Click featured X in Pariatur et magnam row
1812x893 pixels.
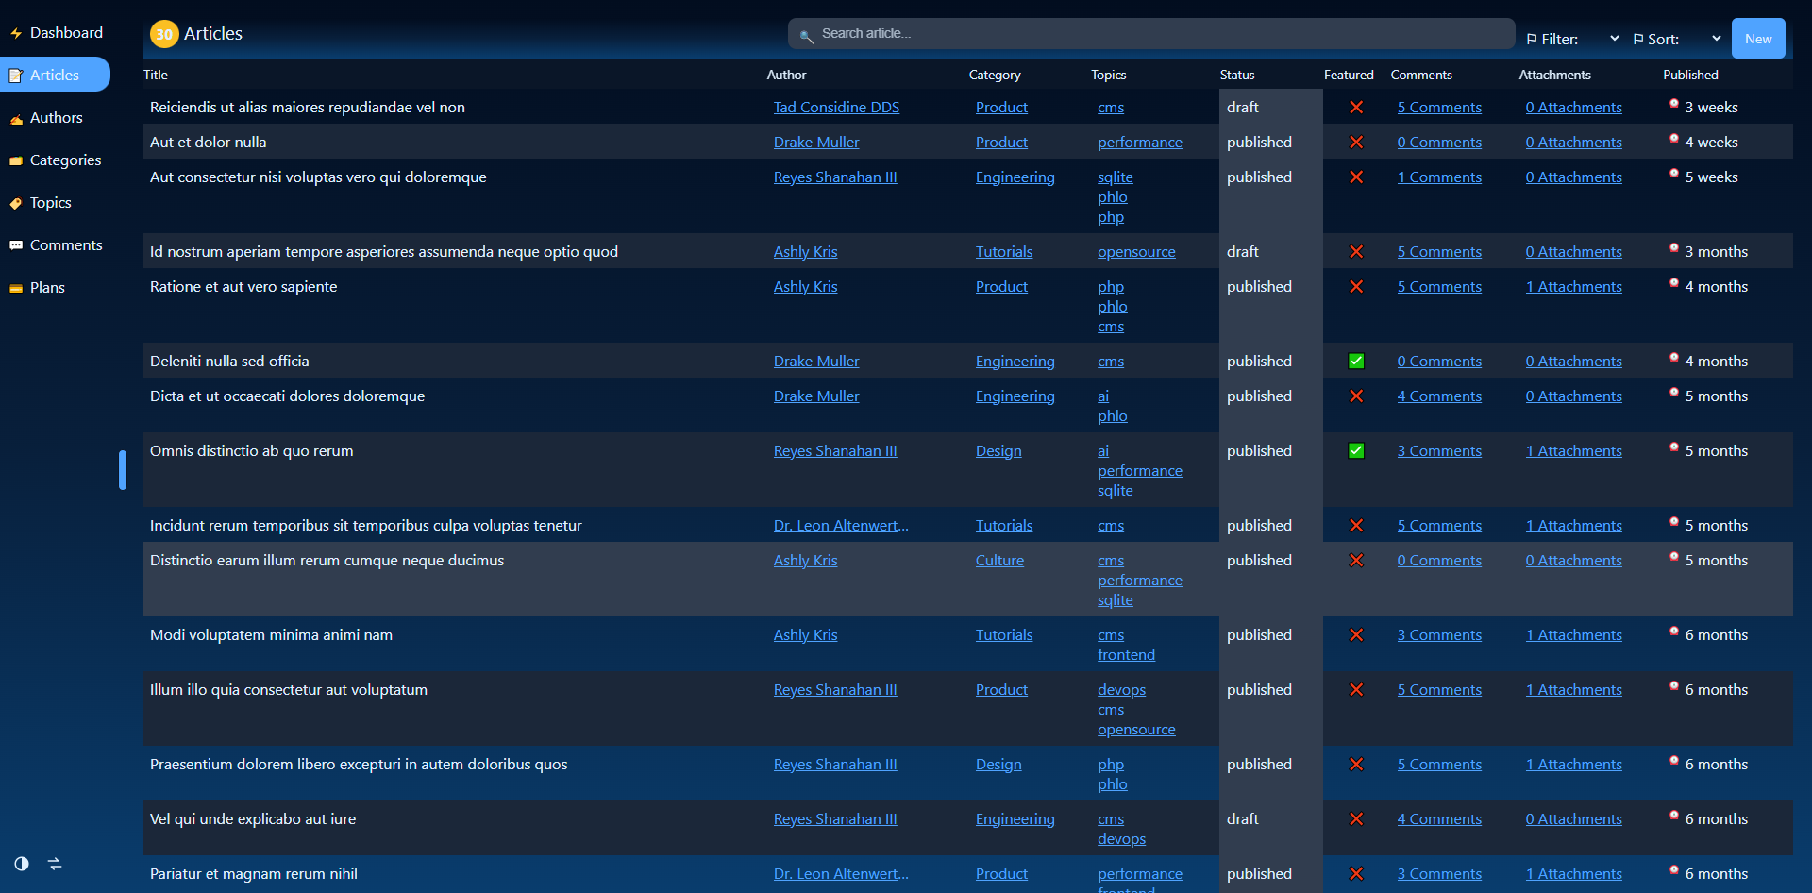1356,874
